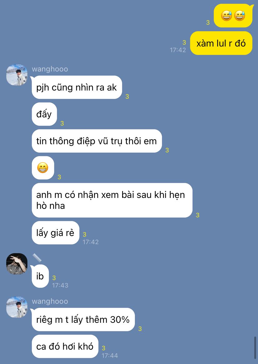Click the chat scrollbar at the right edge
Screen dimensions: 258x364
(x=255, y=347)
